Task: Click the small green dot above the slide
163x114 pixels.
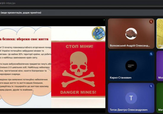Action: [x=104, y=20]
